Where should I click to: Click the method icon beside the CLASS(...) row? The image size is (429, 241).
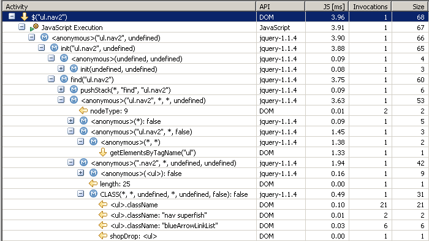pos(93,194)
